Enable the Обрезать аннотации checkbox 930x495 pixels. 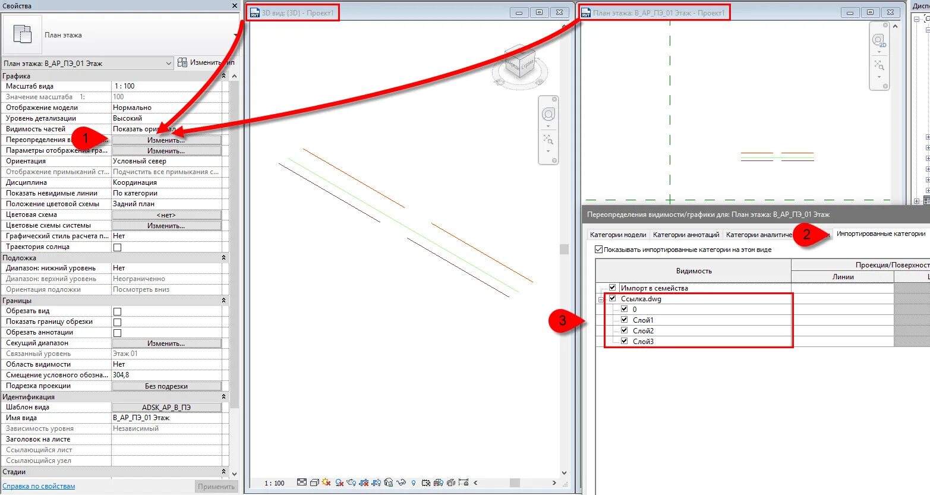117,333
